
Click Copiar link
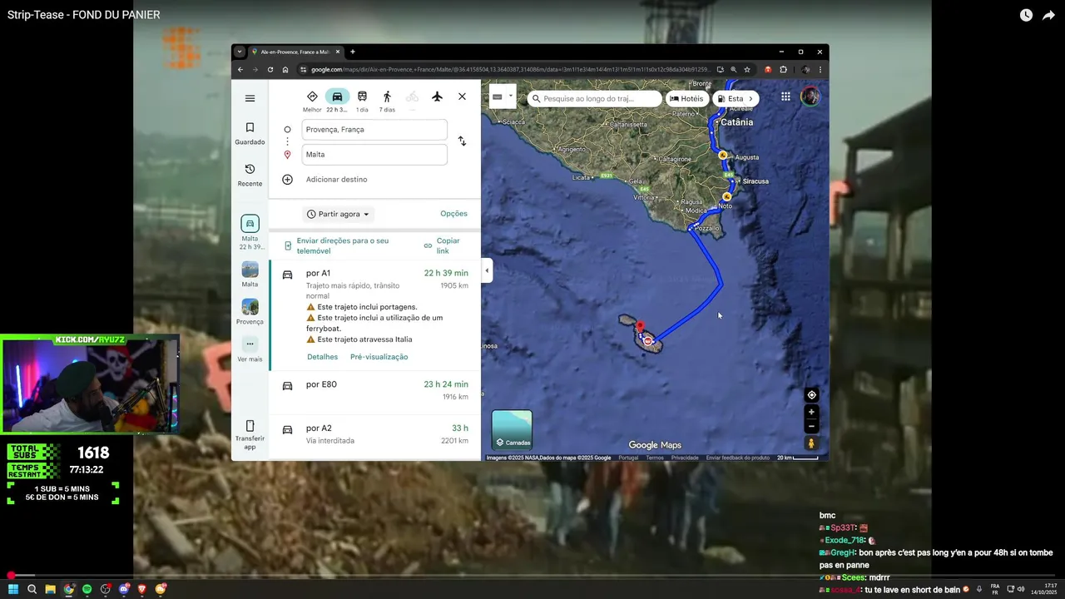pyautogui.click(x=441, y=245)
